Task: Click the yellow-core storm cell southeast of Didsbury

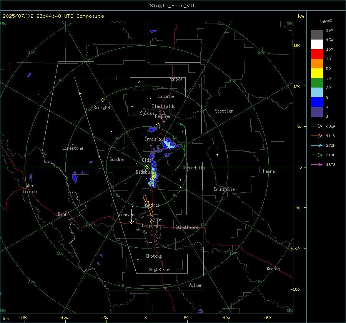Action: tap(153, 177)
